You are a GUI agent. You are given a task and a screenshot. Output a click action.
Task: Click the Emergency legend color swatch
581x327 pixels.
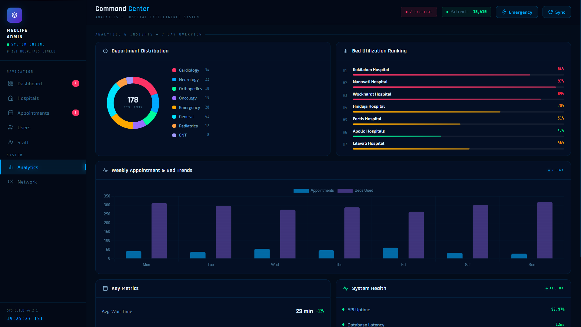pyautogui.click(x=174, y=108)
